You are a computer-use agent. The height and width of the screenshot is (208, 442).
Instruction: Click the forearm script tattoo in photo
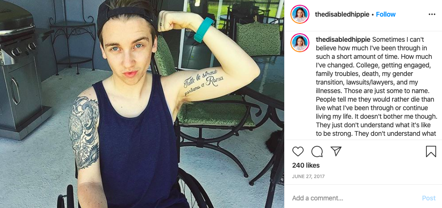point(203,83)
